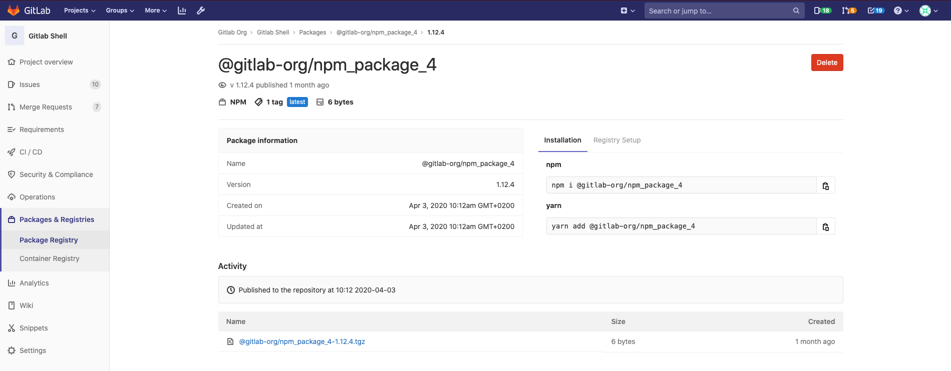Expand the new item plus dropdown
Image resolution: width=951 pixels, height=371 pixels.
point(627,10)
